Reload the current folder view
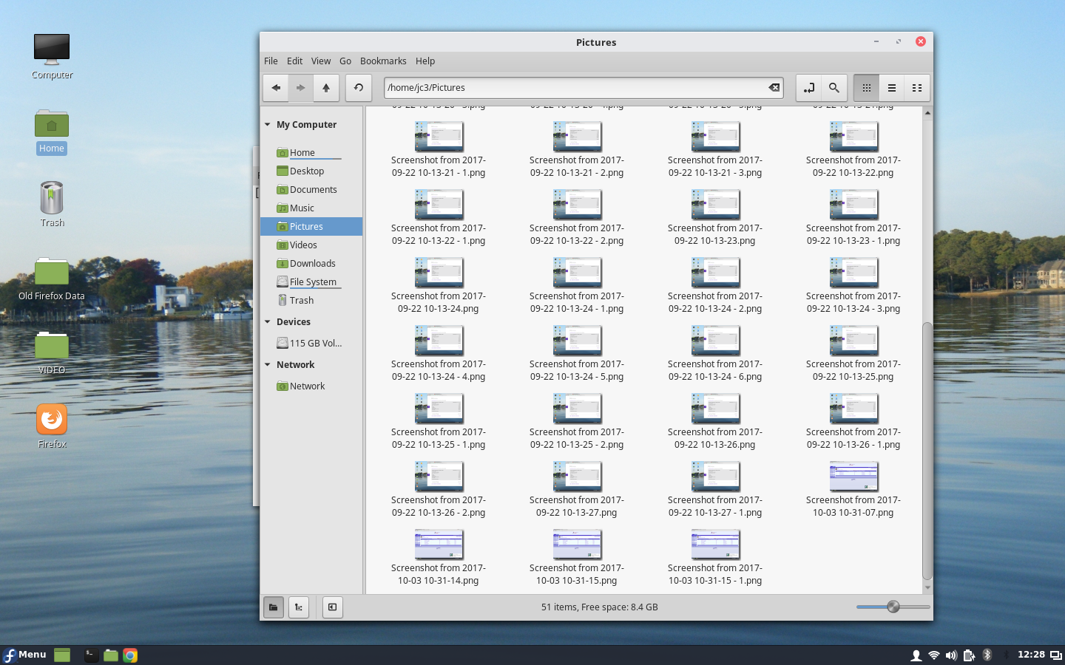Image resolution: width=1065 pixels, height=665 pixels. point(359,88)
